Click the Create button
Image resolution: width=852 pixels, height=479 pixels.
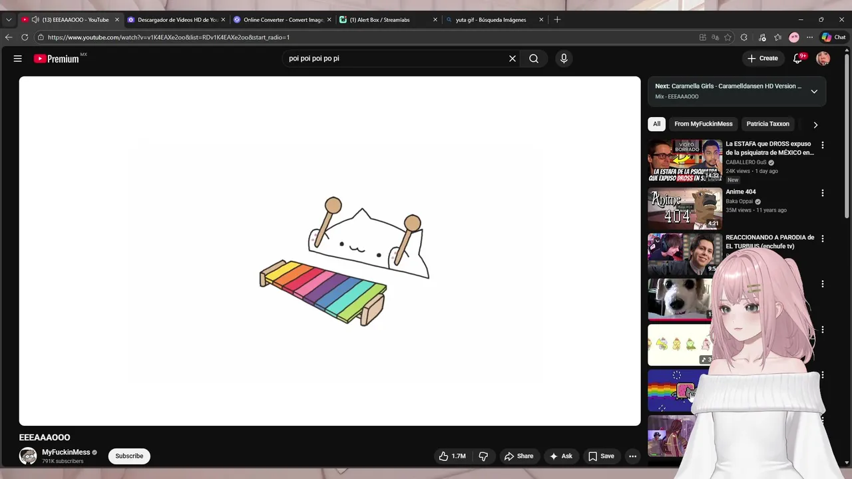pos(763,59)
